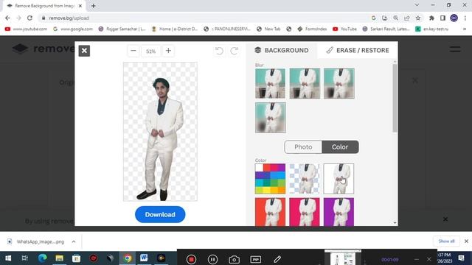The height and width of the screenshot is (265, 472).
Task: Stop the screen recording
Action: (191, 259)
